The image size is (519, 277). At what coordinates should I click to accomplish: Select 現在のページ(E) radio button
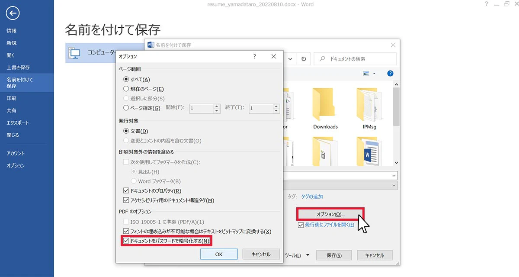coord(144,89)
